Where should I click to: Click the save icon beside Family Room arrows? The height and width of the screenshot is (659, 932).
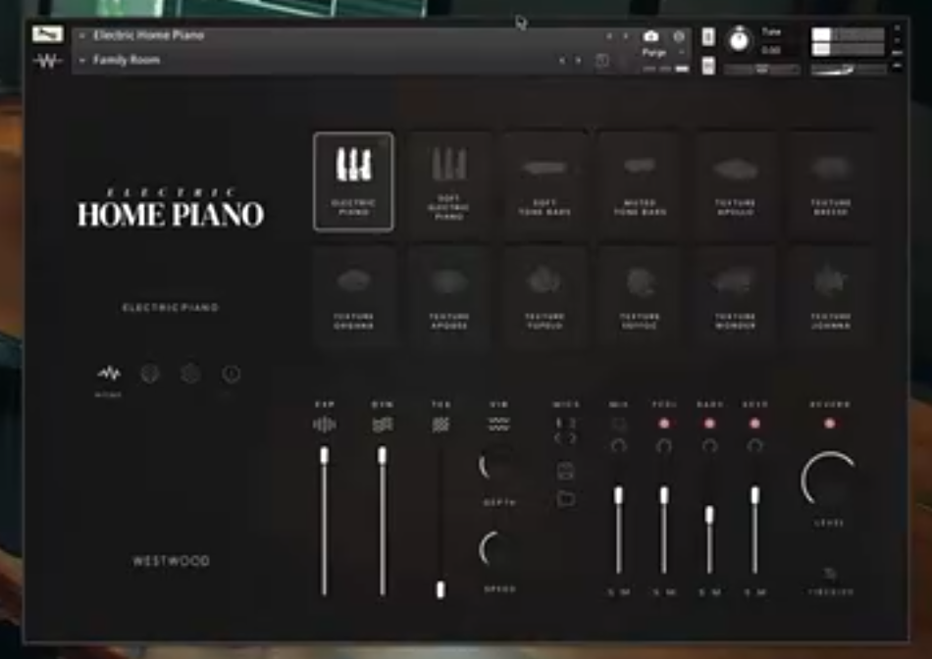[x=602, y=60]
